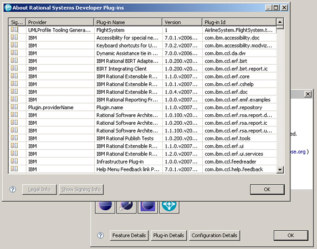
Task: Sort by the Provider column header
Action: click(x=60, y=22)
